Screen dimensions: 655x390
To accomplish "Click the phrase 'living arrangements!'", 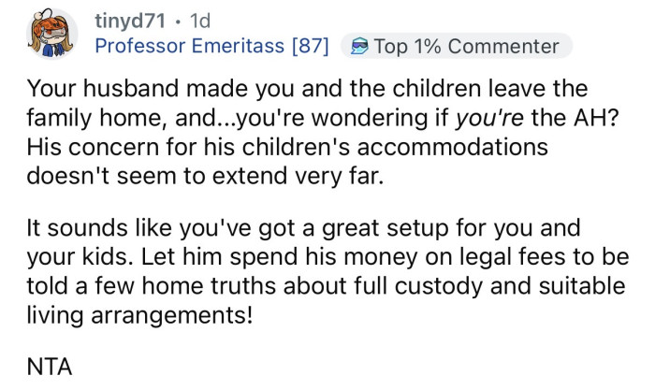I will [x=140, y=316].
